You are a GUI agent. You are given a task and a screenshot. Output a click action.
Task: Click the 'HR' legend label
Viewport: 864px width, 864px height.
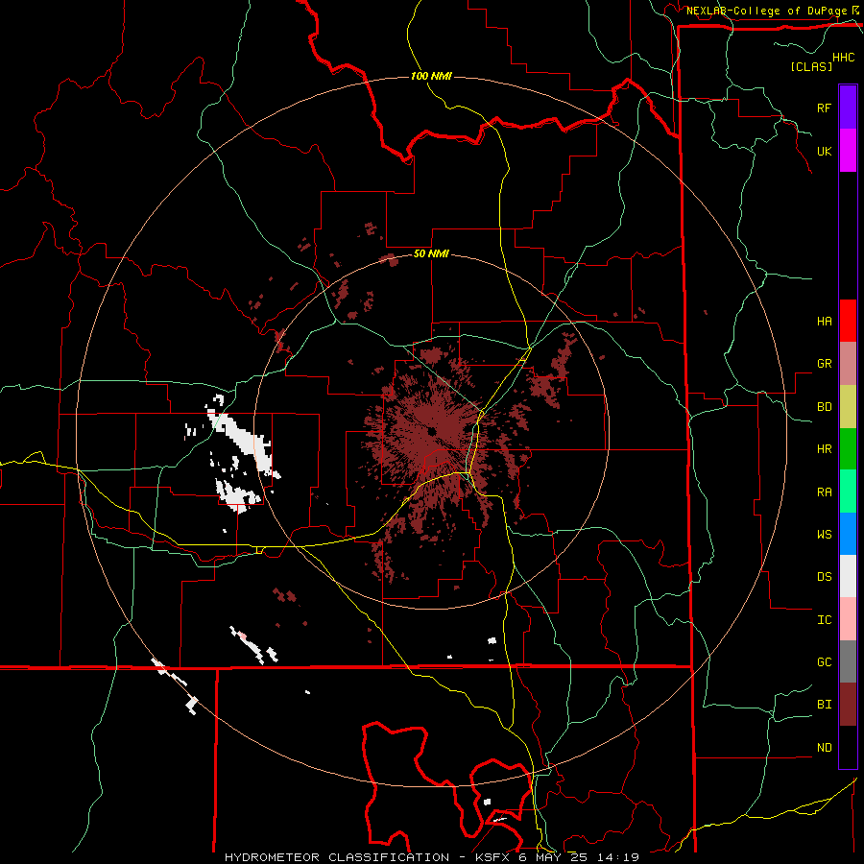(824, 449)
